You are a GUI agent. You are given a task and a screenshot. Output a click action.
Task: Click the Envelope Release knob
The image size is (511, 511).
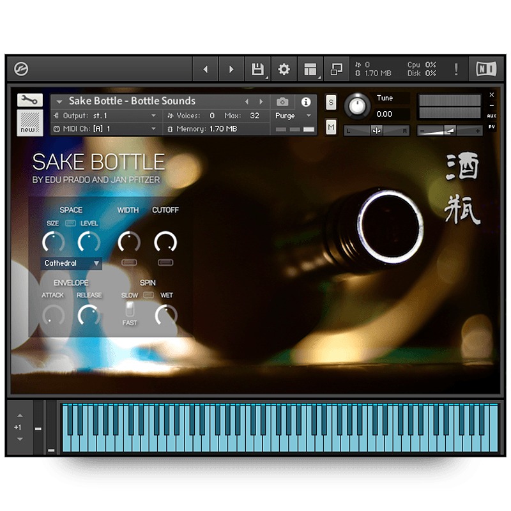[x=89, y=316]
